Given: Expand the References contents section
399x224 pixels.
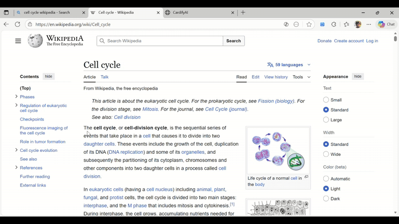Looking at the screenshot, I should [16, 167].
